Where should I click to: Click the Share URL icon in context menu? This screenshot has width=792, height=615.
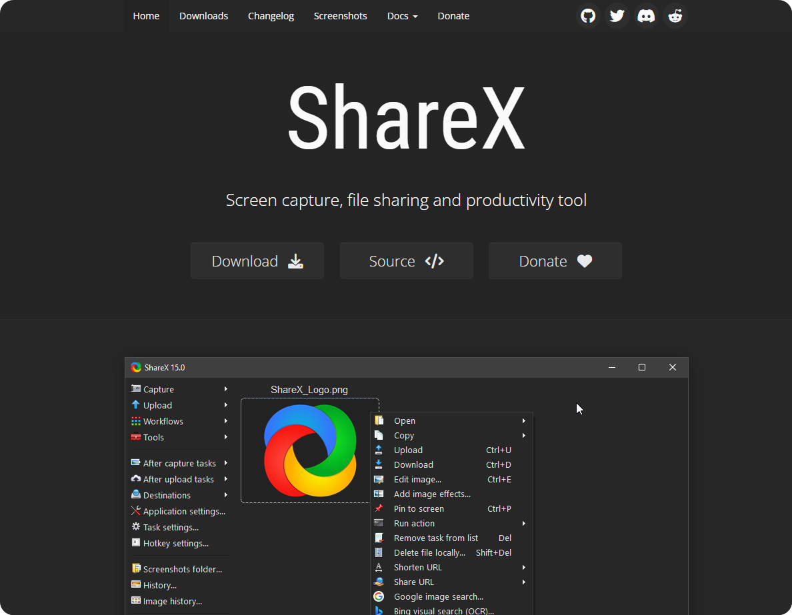tap(379, 582)
